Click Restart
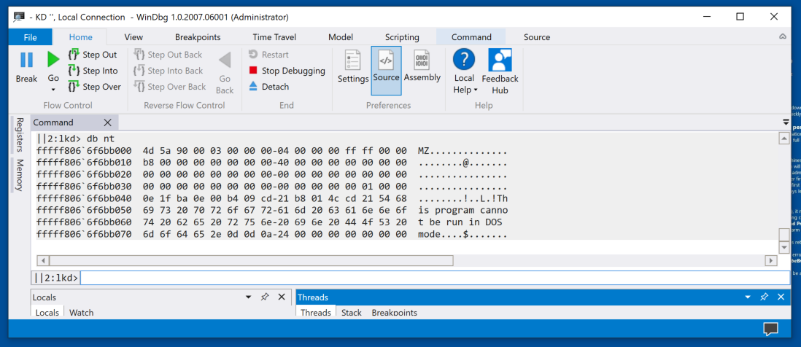This screenshot has height=347, width=801. pos(268,55)
